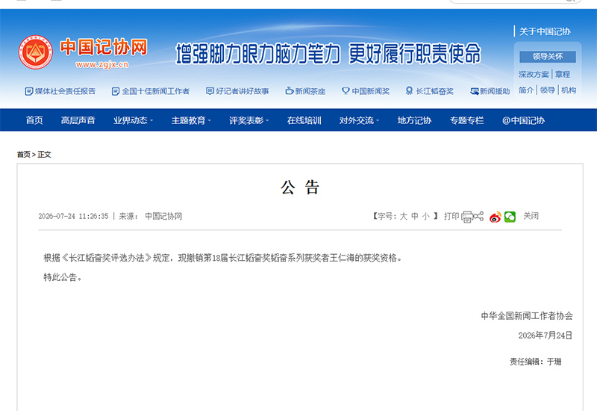This screenshot has width=597, height=411.
Task: Open 中国新闻奖 link in header
Action: click(x=366, y=91)
